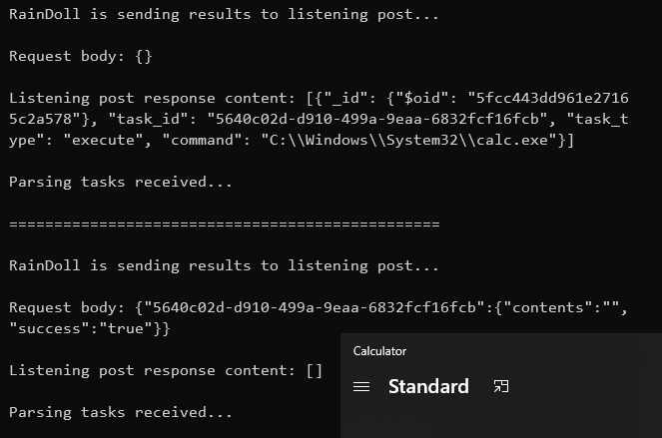
Task: Open the Calculator hamburger navigation menu
Action: click(361, 386)
